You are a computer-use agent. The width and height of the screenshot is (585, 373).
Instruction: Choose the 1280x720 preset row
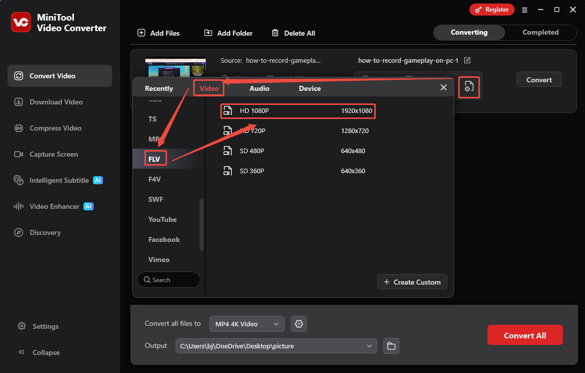pyautogui.click(x=298, y=131)
